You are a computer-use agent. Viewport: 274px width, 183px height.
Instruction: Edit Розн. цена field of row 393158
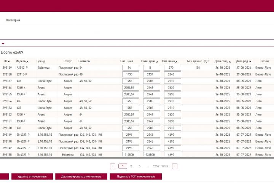coord(151,74)
